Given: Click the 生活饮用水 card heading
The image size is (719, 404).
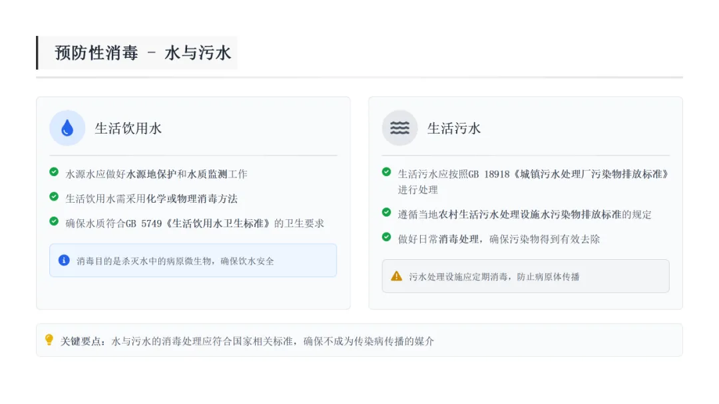Looking at the screenshot, I should 128,128.
